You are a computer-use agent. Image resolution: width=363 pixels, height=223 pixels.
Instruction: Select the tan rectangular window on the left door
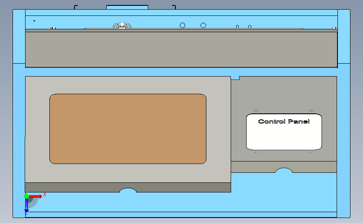[128, 129]
